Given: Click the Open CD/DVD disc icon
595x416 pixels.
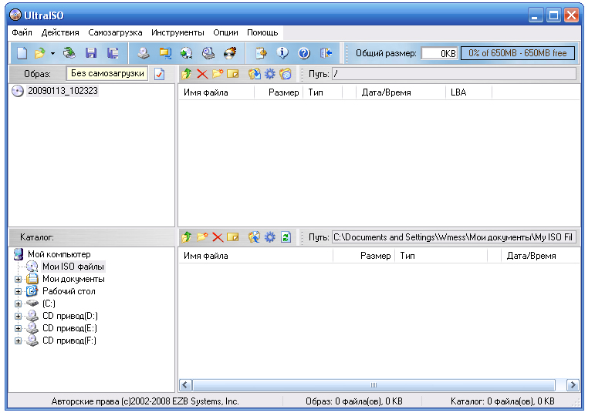Looking at the screenshot, I should click(69, 53).
